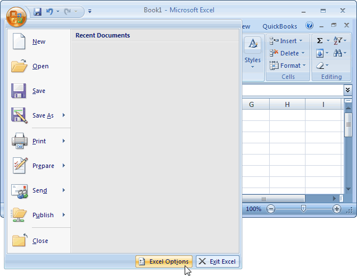Click the Exit Excel button
The width and height of the screenshot is (357, 276).
[x=218, y=261]
